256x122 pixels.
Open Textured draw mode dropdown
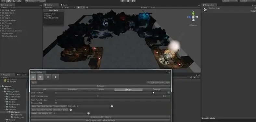[x=54, y=7]
